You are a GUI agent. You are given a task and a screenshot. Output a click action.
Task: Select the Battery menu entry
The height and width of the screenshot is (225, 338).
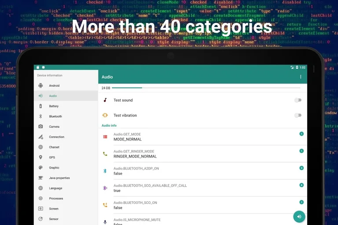[66, 106]
